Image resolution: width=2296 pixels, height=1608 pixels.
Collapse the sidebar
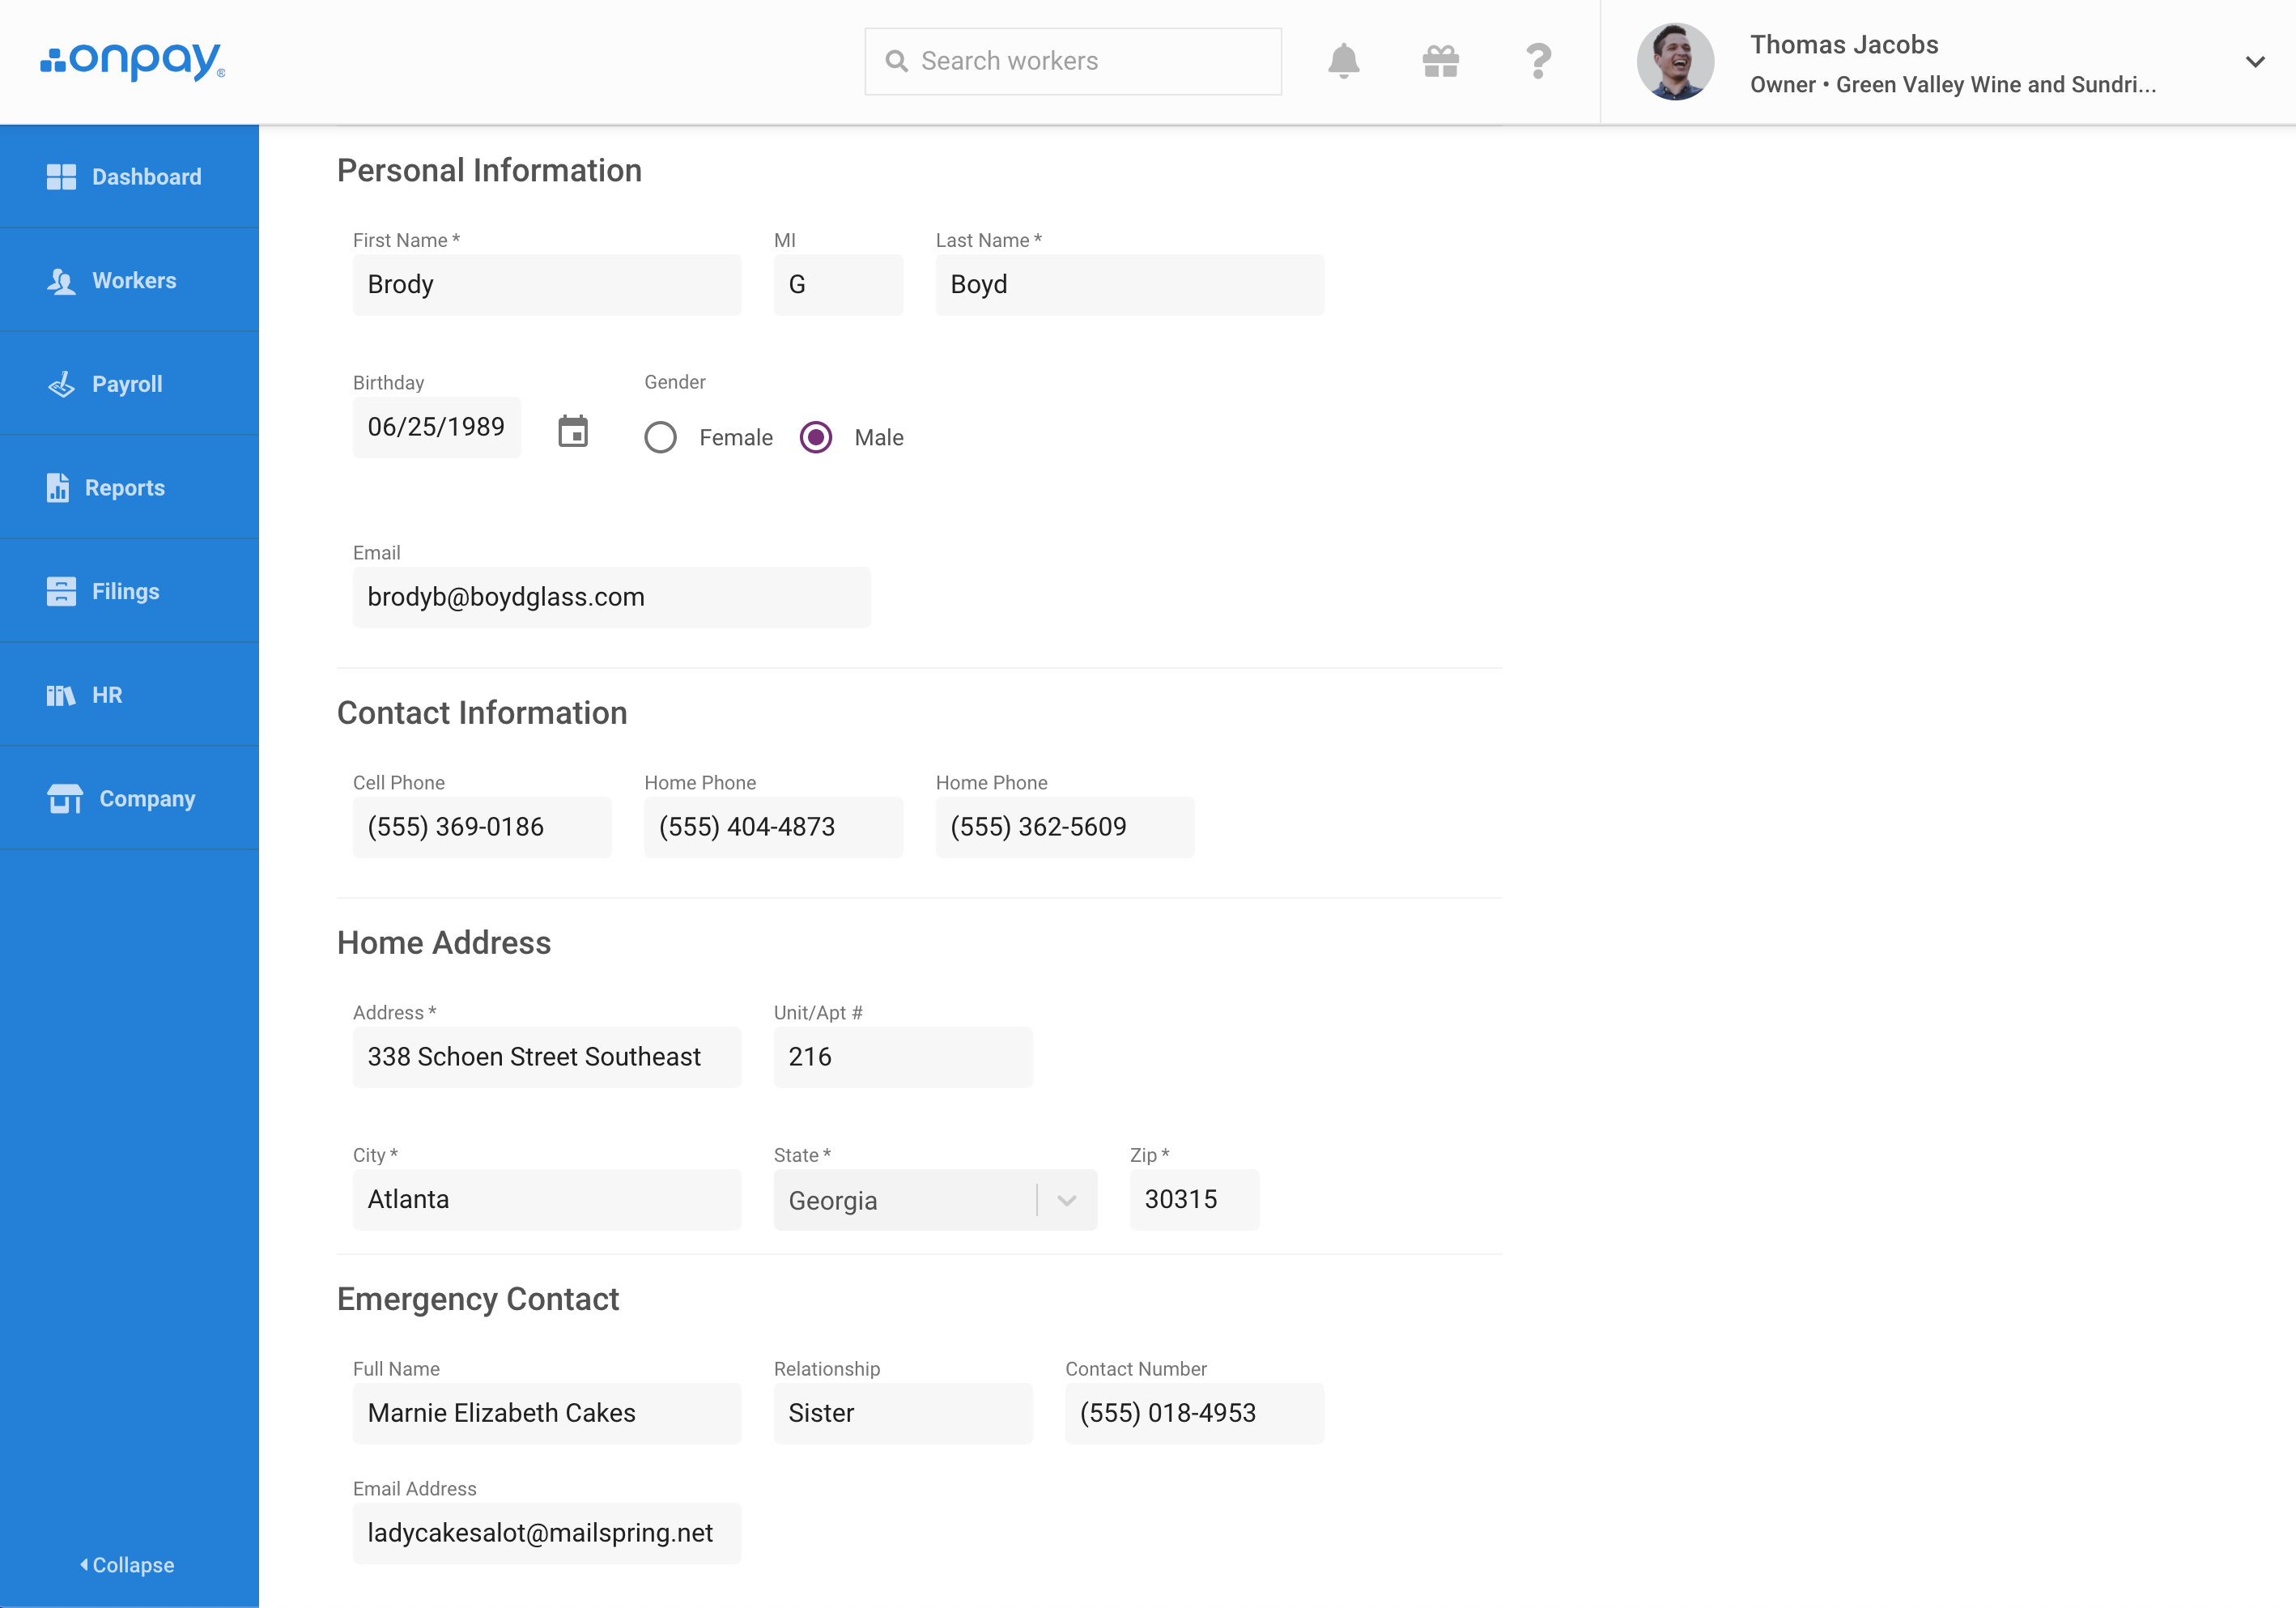pyautogui.click(x=127, y=1565)
